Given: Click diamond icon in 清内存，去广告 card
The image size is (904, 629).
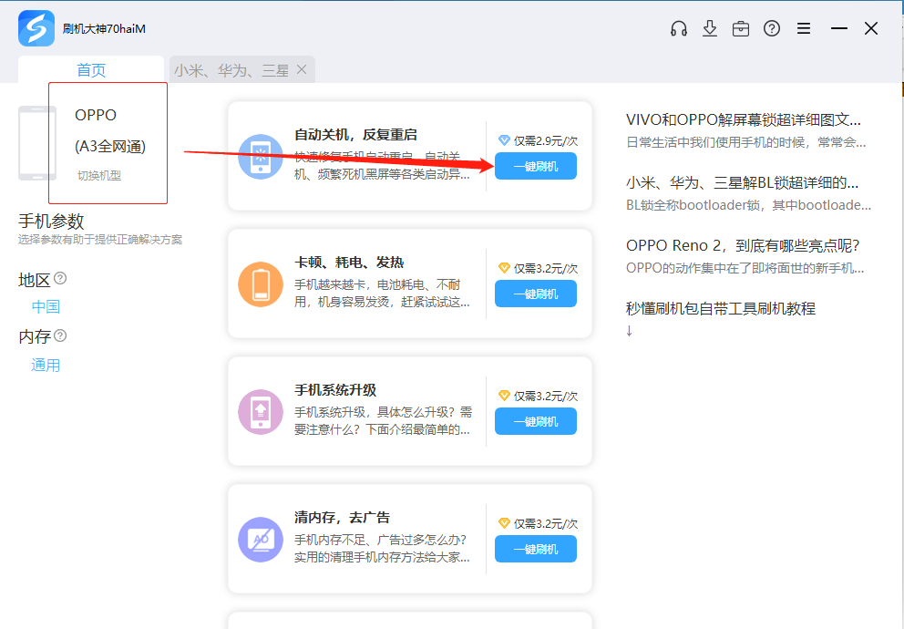Looking at the screenshot, I should point(504,523).
